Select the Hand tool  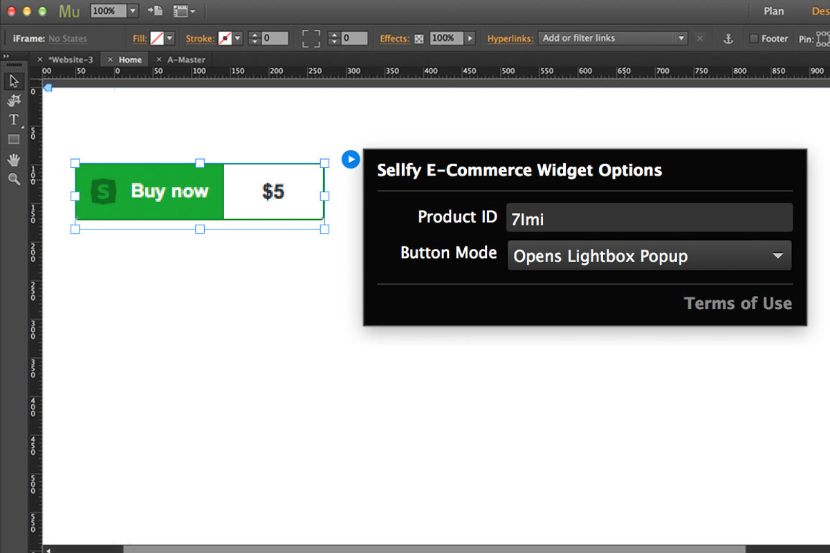tap(14, 160)
